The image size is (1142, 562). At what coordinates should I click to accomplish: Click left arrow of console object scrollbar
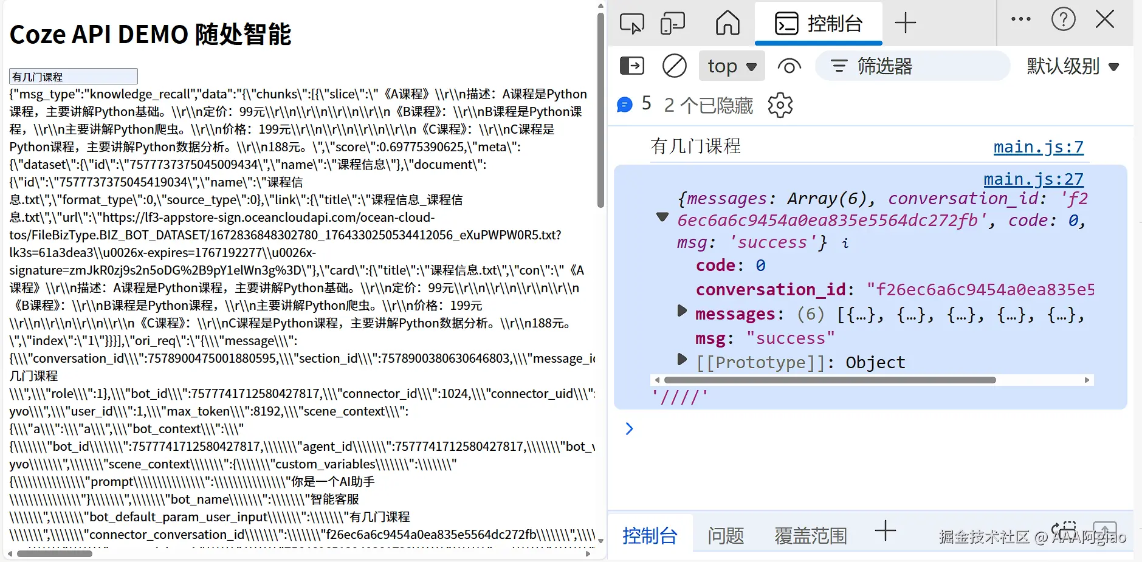(x=656, y=380)
